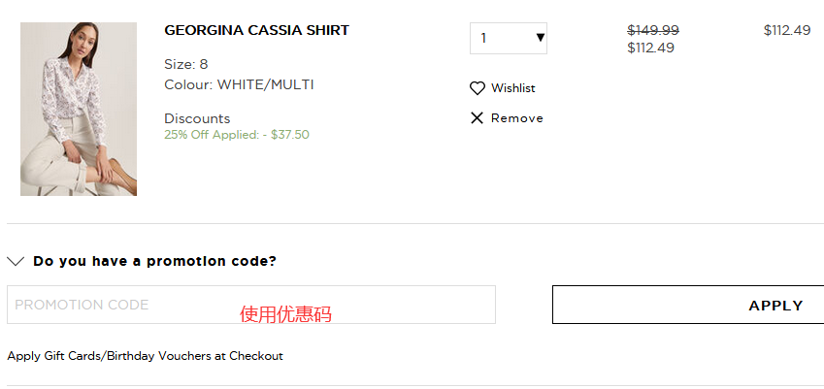Click the 'Do you have a promotion code?' heading

154,261
